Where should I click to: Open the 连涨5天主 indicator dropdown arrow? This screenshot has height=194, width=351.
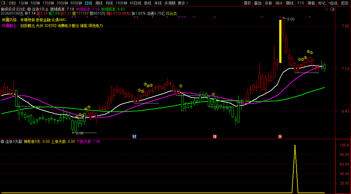(29, 9)
